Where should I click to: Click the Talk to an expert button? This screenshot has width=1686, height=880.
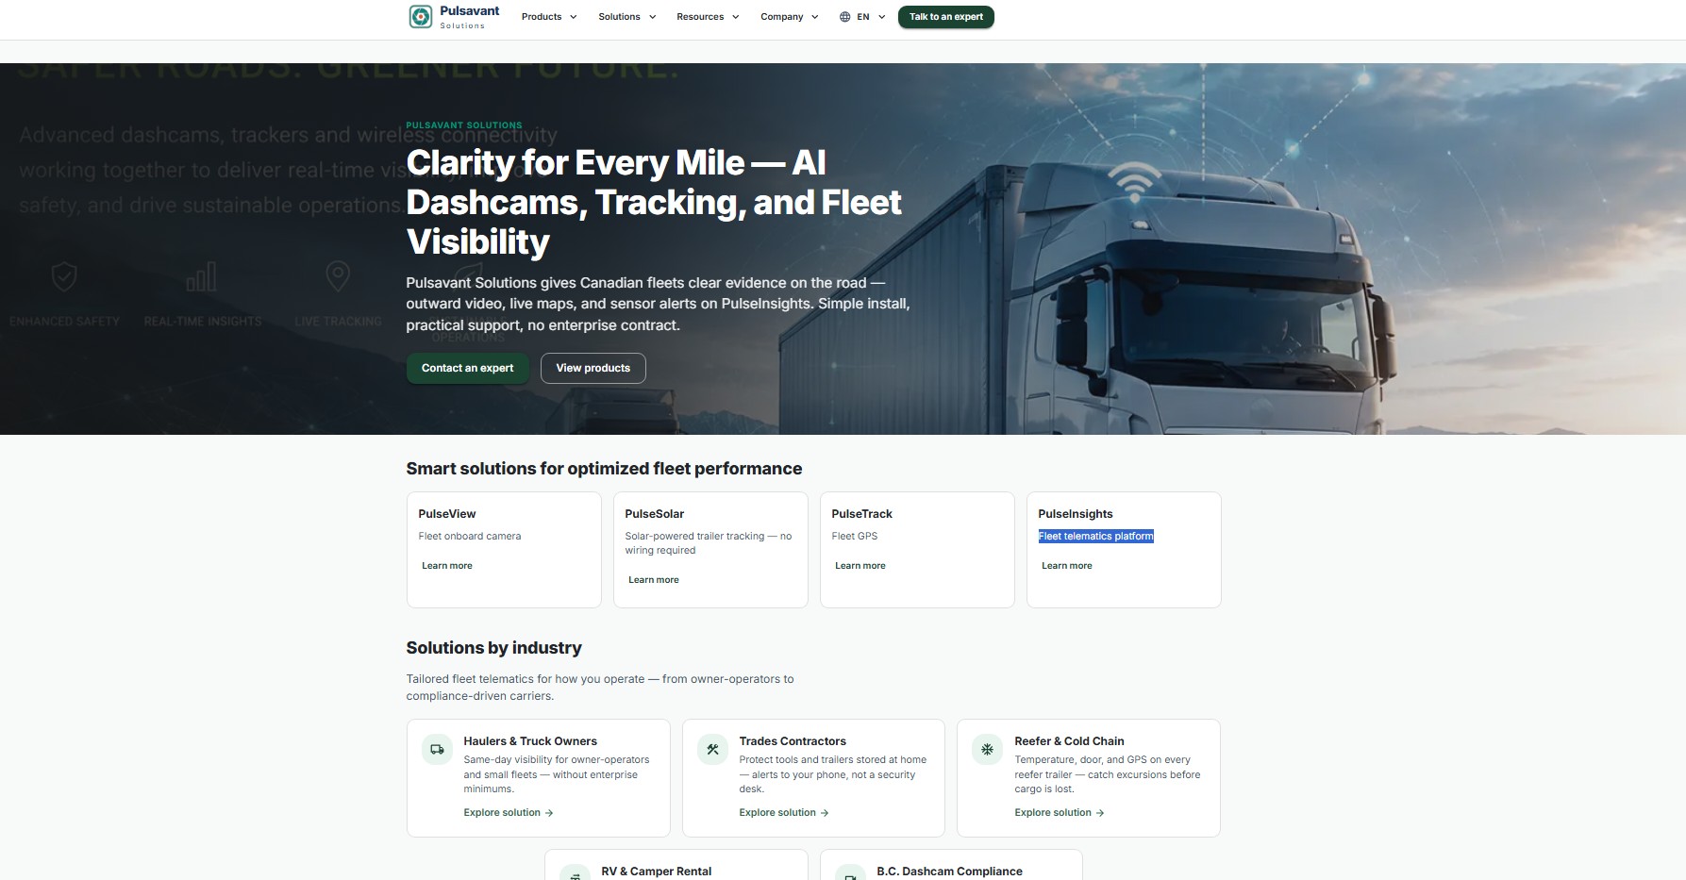tap(945, 17)
